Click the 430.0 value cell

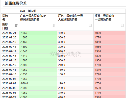[x=75, y=33]
